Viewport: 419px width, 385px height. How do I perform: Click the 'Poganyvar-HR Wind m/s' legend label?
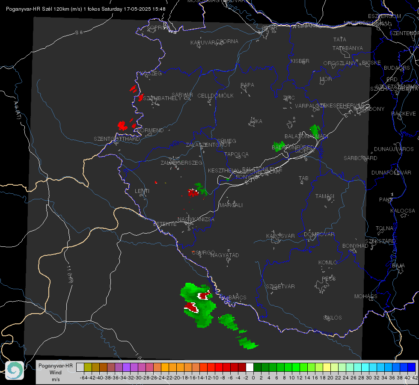coord(56,372)
